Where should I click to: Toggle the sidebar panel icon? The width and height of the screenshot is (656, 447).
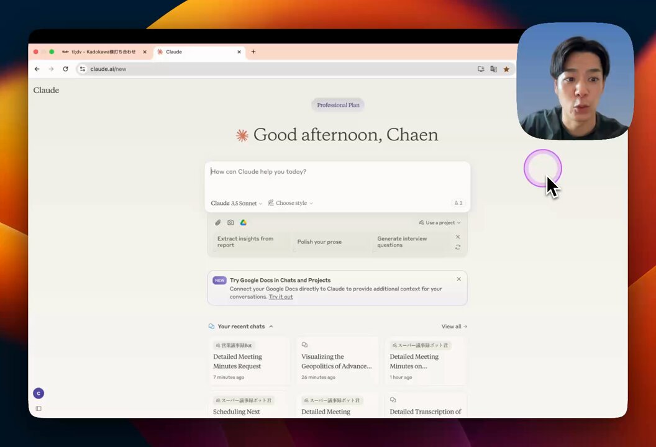[39, 409]
